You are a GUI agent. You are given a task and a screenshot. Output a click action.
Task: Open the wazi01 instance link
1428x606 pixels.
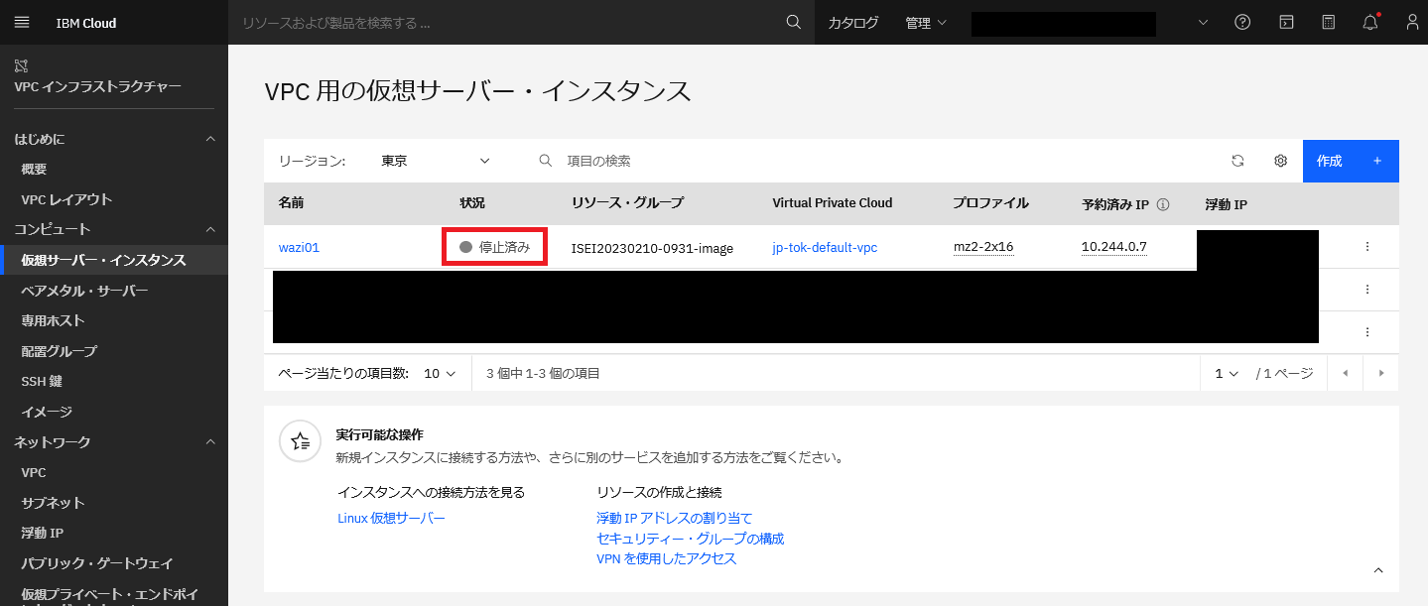[299, 248]
